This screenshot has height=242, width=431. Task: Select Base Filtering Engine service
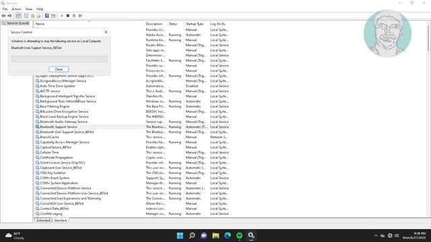point(132,106)
